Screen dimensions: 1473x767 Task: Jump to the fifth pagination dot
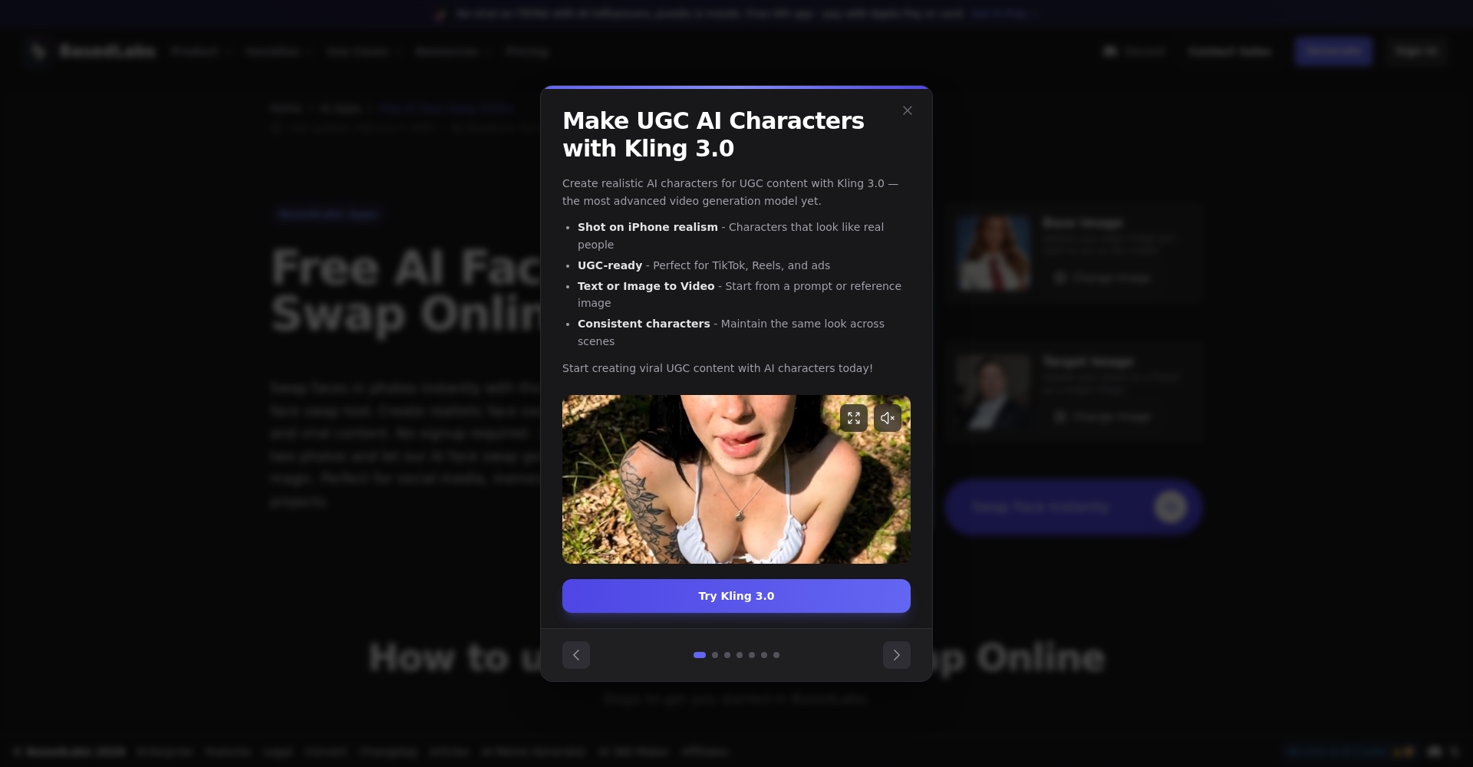(x=752, y=655)
